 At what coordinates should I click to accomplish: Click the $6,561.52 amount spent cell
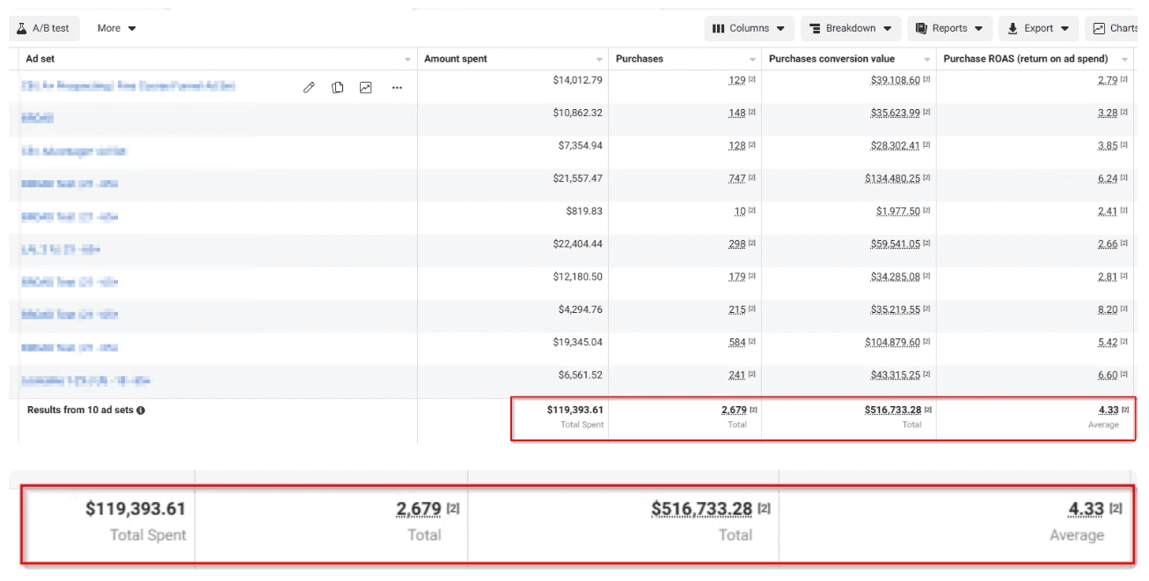tap(581, 375)
